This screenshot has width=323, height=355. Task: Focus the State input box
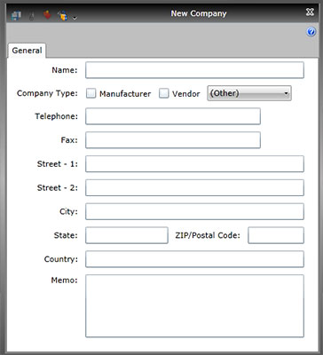[127, 235]
